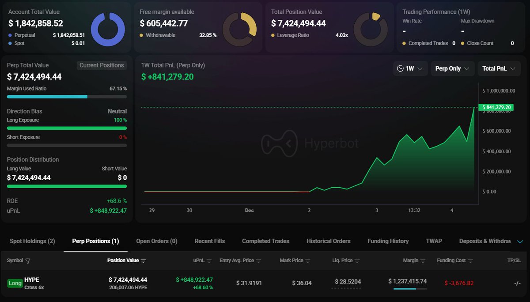
Task: Sort by Entry Avg. Price icon
Action: coord(258,261)
